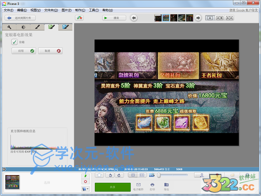Click the red circle clear tray icon
Image resolution: width=261 pixels, height=196 pixels.
coord(86,182)
